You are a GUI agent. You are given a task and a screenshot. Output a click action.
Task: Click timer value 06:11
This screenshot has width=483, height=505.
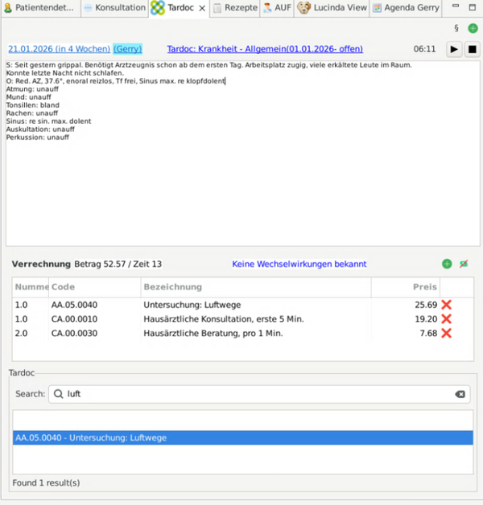[424, 49]
